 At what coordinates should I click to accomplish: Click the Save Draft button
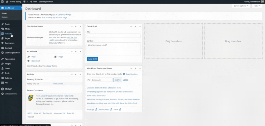pos(92,59)
